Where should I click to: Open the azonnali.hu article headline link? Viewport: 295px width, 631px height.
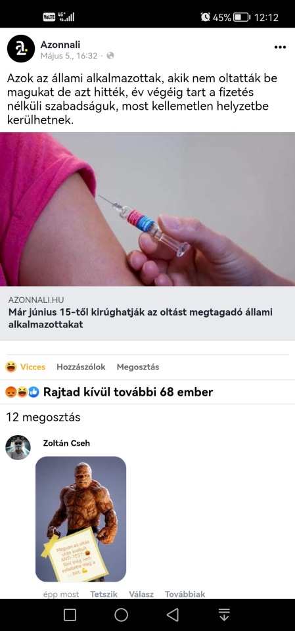[140, 318]
